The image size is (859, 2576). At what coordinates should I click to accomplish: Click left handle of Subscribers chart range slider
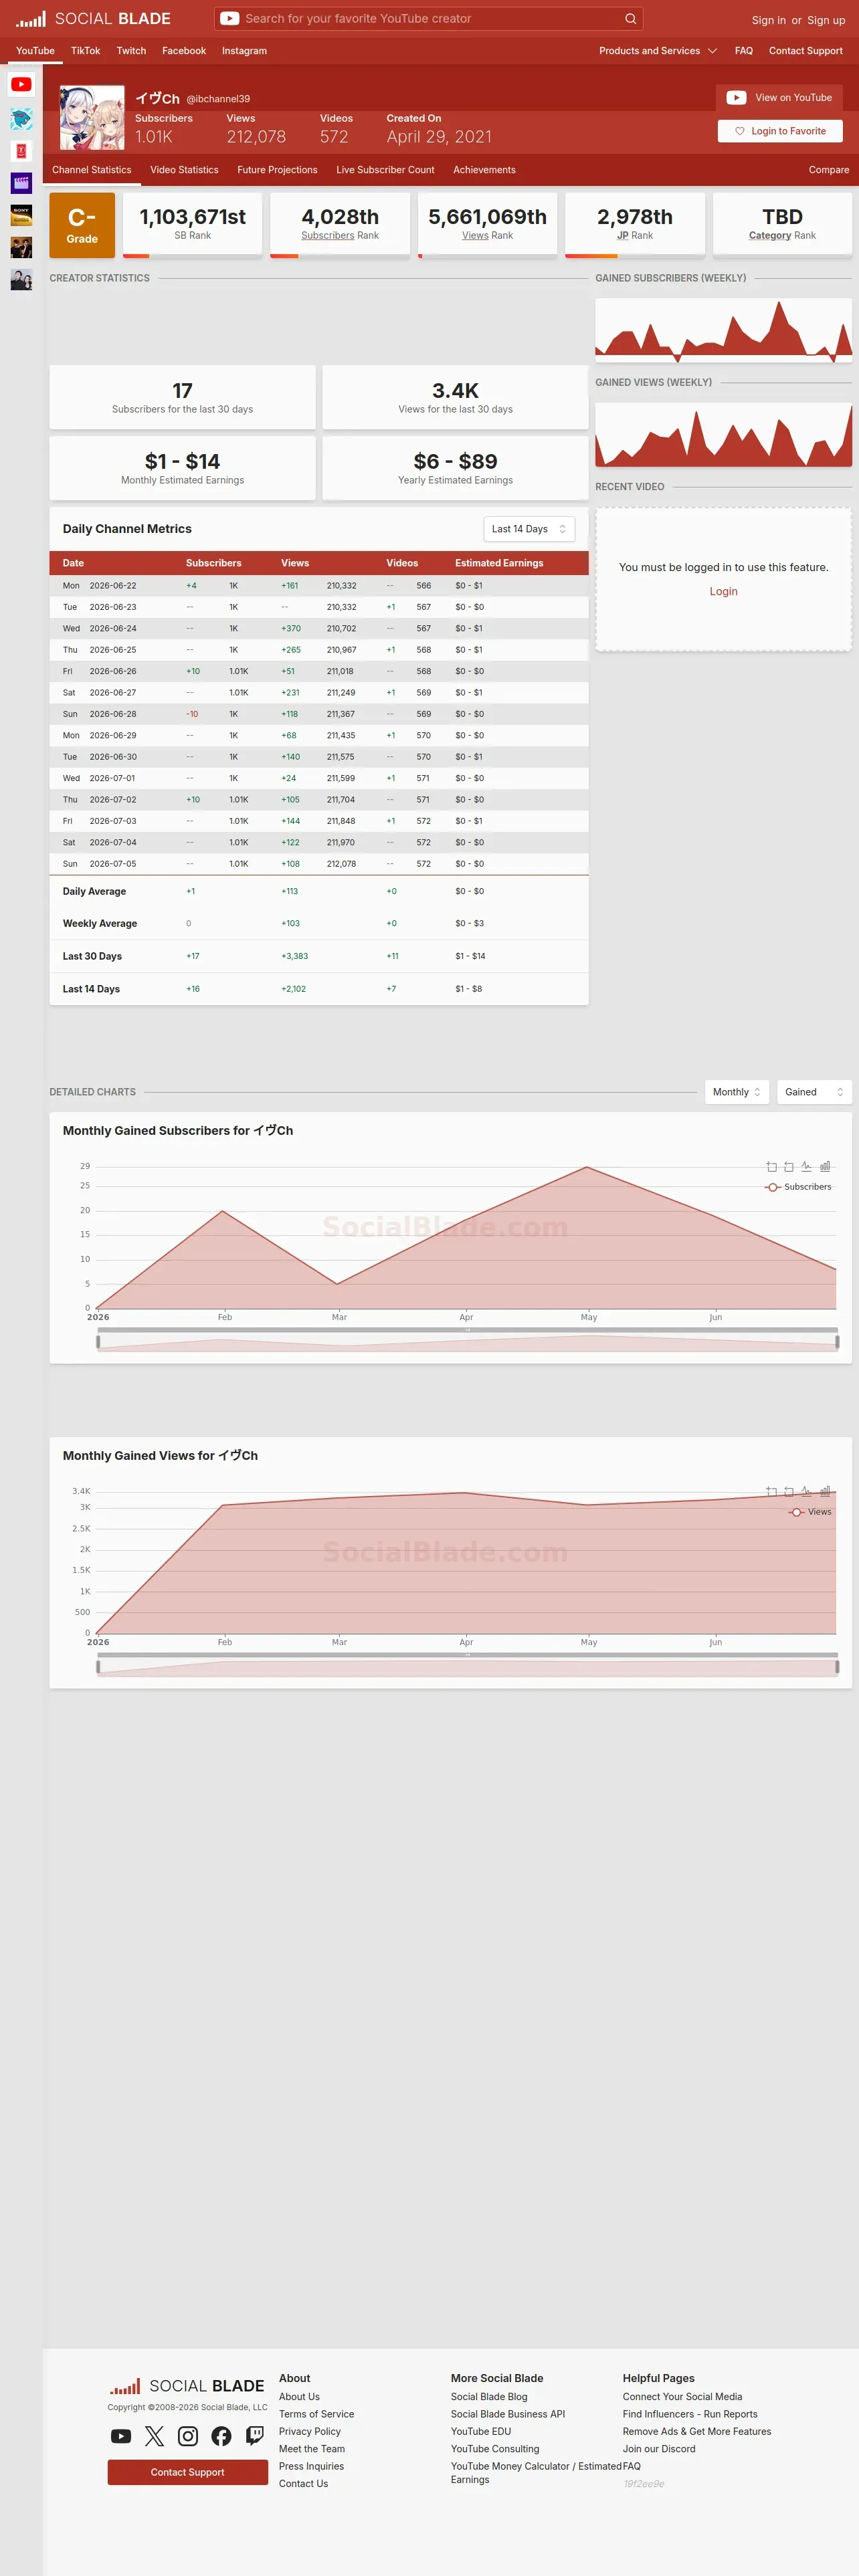pyautogui.click(x=98, y=1341)
